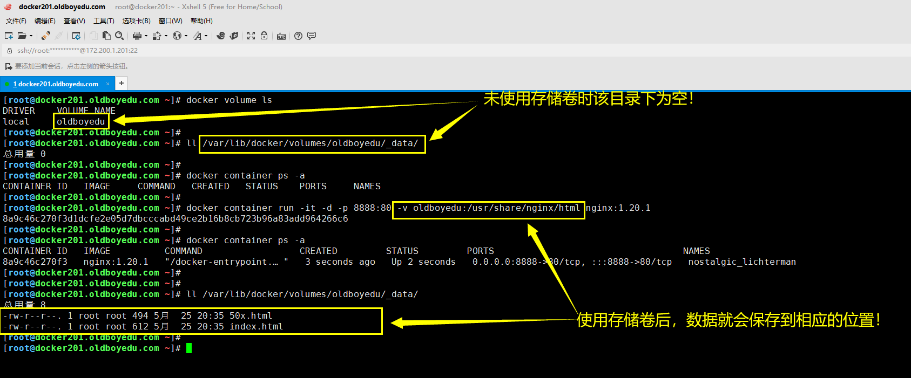Close the docker201.oldboyedu.com tab
Screen dimensions: 911x378
[x=107, y=84]
